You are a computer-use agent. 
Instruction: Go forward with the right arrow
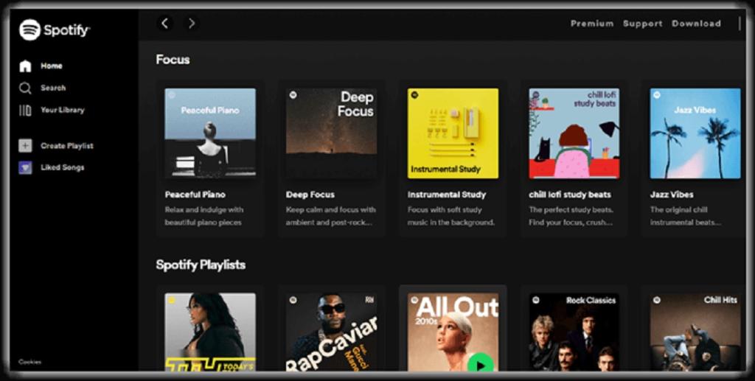192,23
